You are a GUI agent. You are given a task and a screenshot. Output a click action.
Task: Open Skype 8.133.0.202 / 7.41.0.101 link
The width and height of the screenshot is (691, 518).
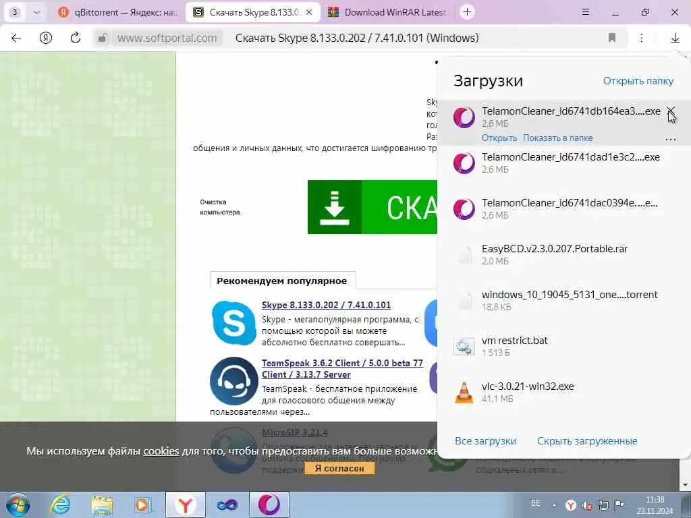(326, 306)
